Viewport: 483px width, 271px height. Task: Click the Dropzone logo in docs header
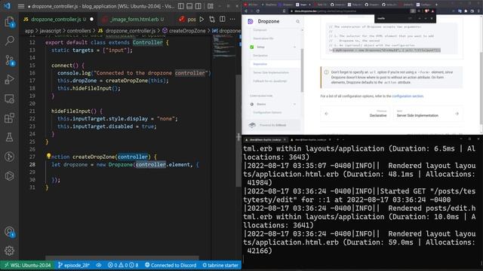pos(251,21)
